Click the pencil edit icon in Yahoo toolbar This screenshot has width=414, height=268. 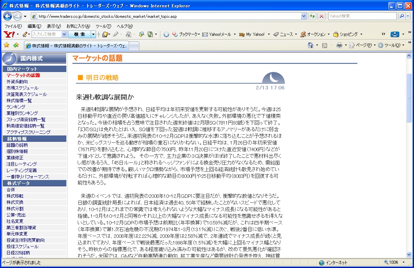pyautogui.click(x=25, y=34)
